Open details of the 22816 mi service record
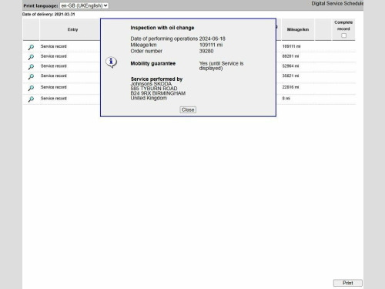 [31, 88]
